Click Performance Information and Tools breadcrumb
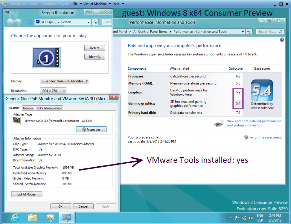Image resolution: width=291 pixels, height=224 pixels. point(200,32)
